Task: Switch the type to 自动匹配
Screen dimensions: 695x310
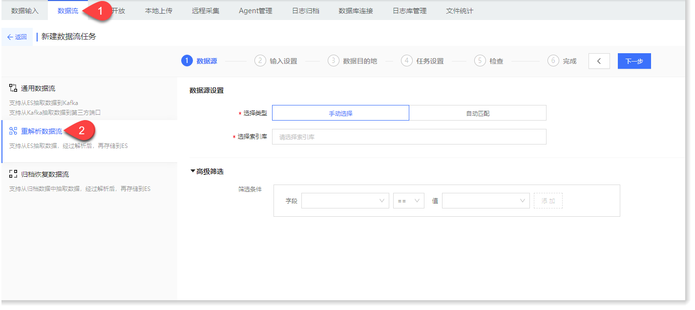Action: [x=478, y=113]
